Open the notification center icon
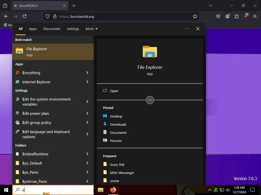This screenshot has height=195, width=261. click(253, 190)
